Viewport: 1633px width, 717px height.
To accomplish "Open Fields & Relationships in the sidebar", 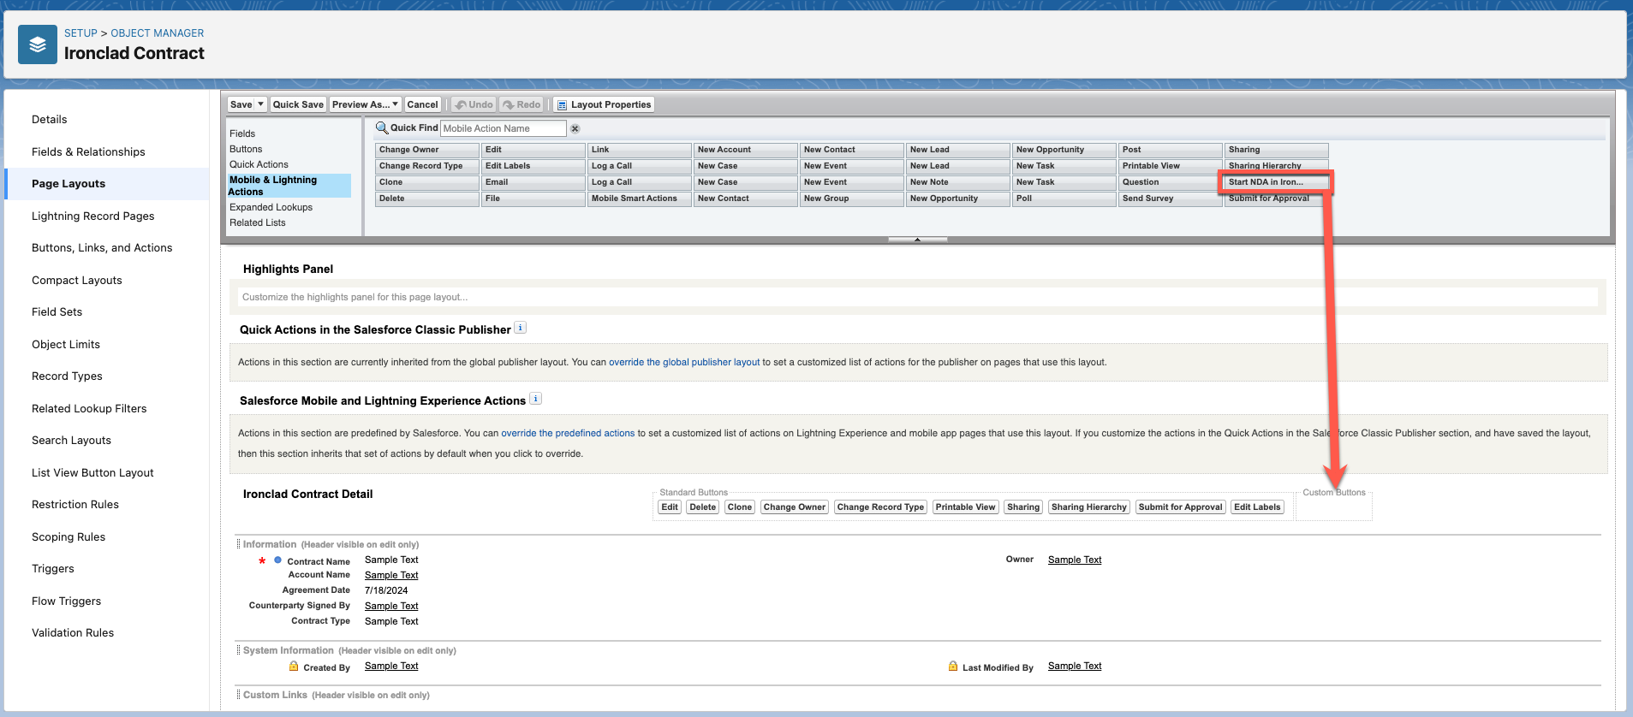I will click(x=88, y=151).
